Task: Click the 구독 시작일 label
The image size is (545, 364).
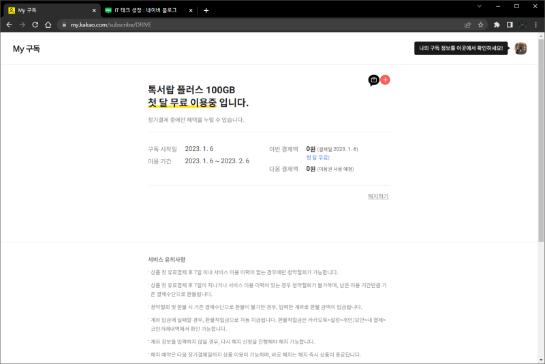Action: click(162, 149)
